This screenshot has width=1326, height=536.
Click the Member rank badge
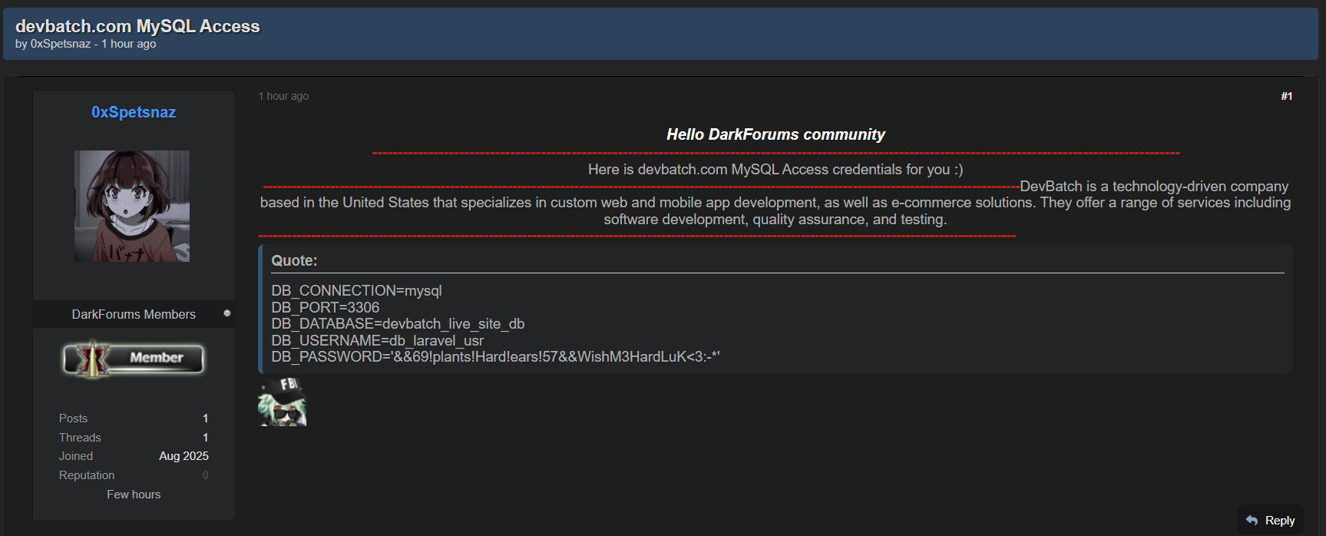pyautogui.click(x=134, y=359)
